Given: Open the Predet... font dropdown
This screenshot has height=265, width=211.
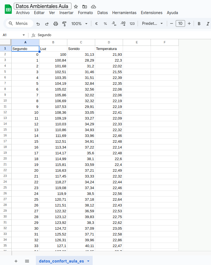Looking at the screenshot, I should pos(153,24).
